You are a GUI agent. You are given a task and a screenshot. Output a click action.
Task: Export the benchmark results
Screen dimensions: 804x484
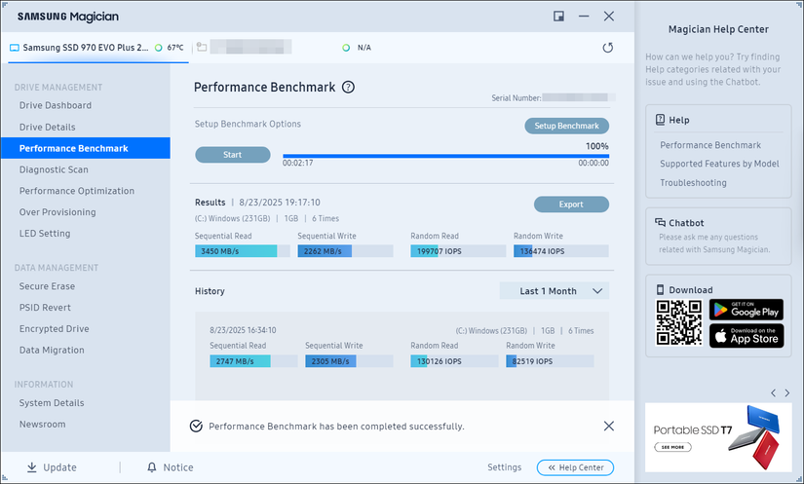coord(571,205)
